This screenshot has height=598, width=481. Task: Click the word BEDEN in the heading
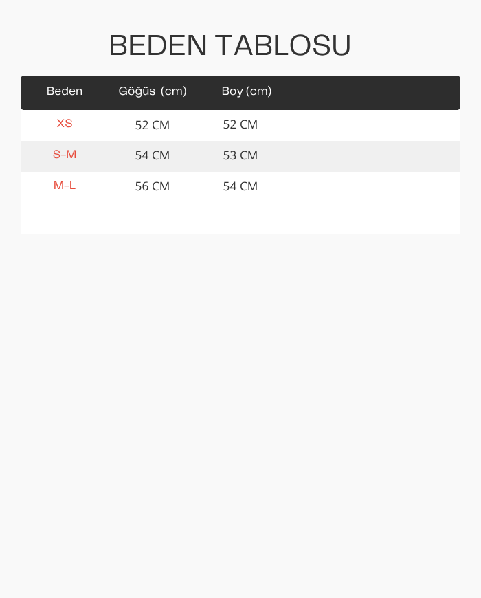click(x=158, y=45)
